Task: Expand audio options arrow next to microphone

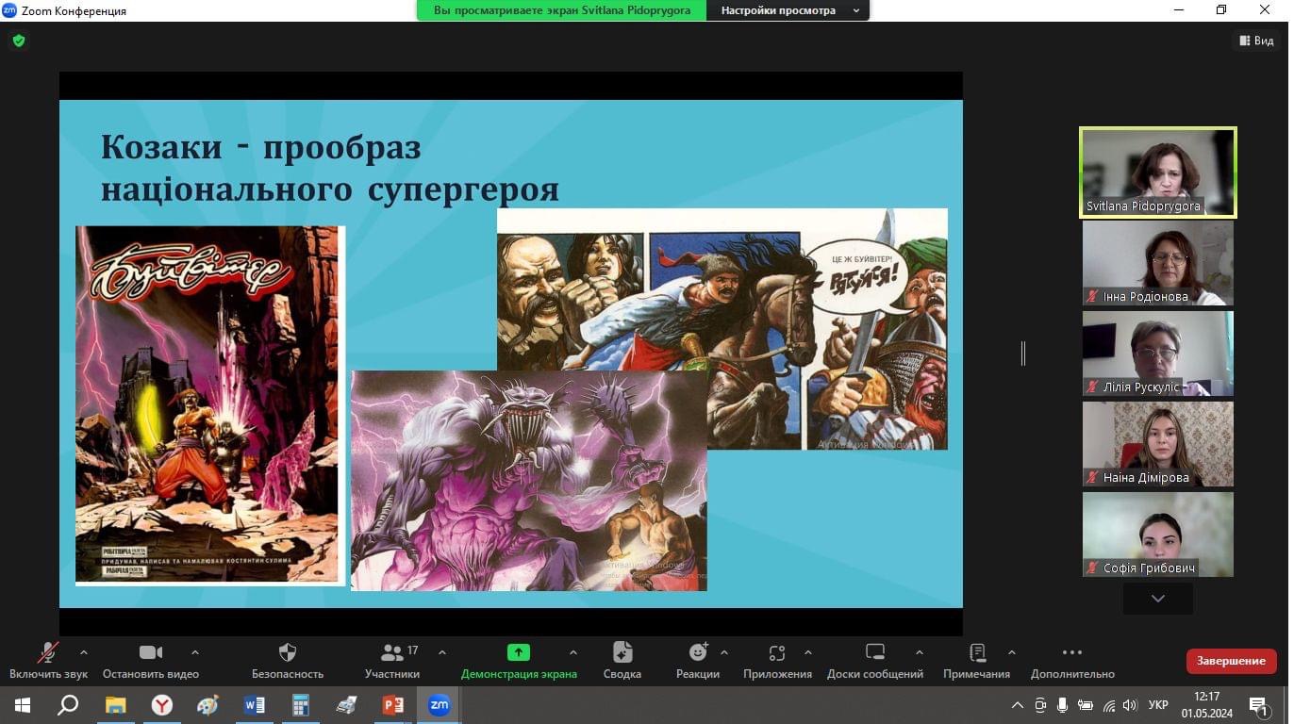Action: click(83, 652)
